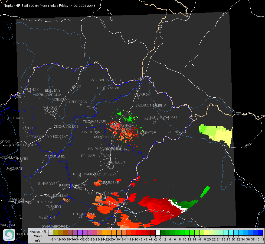Click the DEBRECEN city label
The image size is (265, 244).
pos(116,162)
